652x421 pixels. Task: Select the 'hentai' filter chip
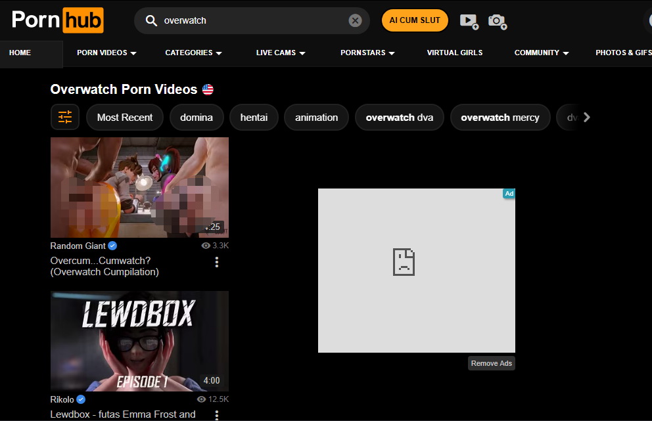pos(254,118)
